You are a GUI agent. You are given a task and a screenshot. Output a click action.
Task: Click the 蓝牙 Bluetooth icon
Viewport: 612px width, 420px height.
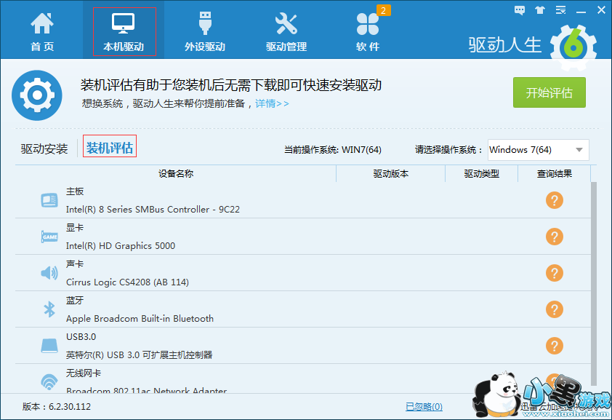[x=49, y=309]
